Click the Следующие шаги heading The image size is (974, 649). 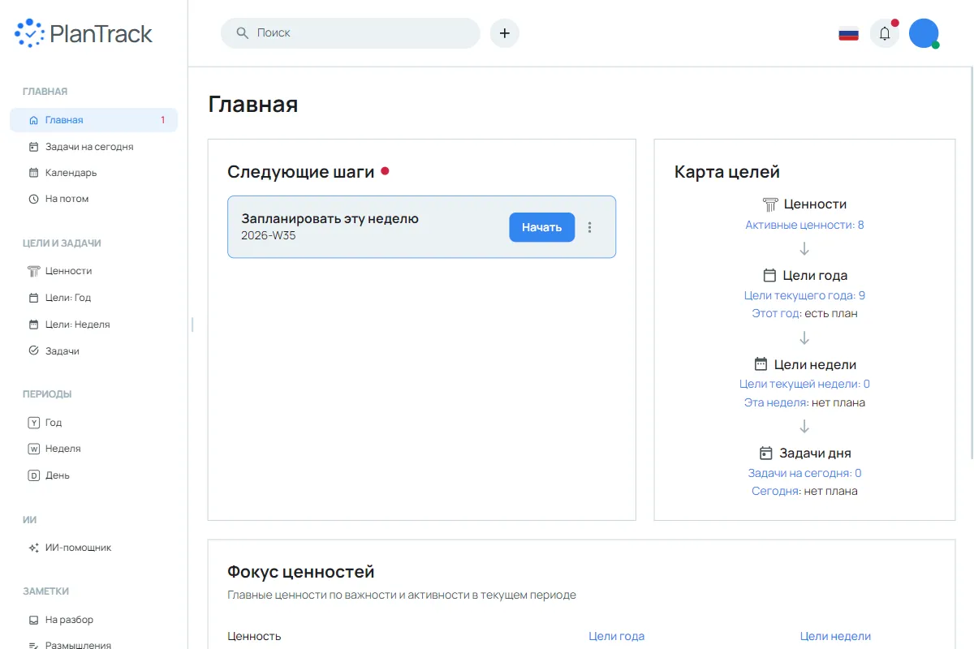click(301, 172)
